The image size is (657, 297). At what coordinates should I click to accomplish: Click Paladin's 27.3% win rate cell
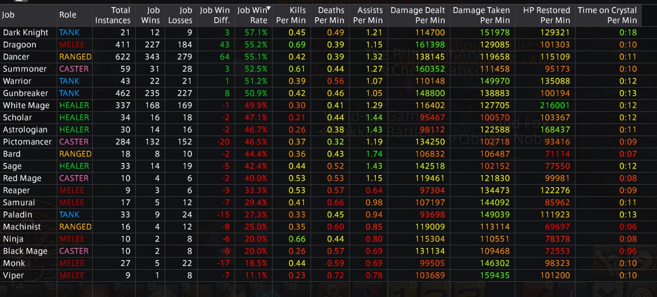pyautogui.click(x=257, y=215)
